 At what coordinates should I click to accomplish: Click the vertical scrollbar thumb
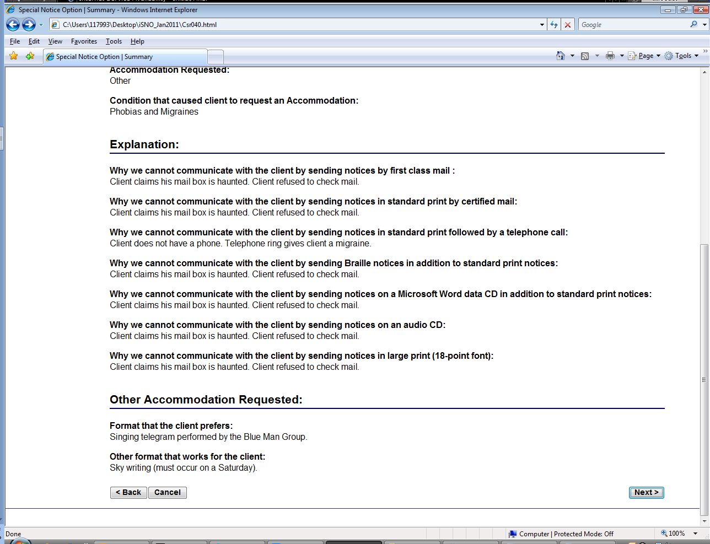tap(704, 380)
